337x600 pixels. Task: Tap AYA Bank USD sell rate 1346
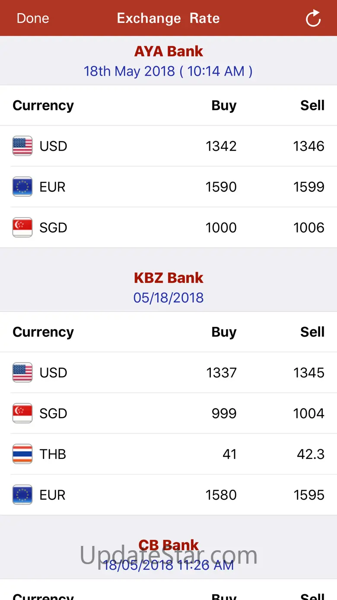coord(308,146)
